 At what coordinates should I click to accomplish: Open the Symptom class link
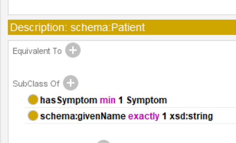(146, 100)
